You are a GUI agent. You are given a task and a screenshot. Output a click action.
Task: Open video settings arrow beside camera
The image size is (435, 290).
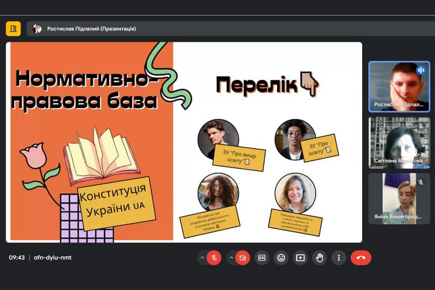pos(231,258)
